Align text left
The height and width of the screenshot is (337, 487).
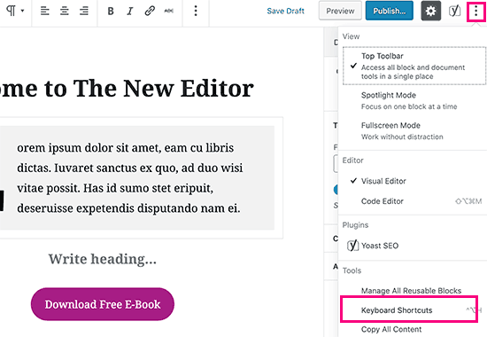pos(45,12)
